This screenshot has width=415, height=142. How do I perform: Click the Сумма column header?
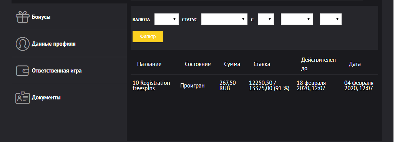[232, 64]
